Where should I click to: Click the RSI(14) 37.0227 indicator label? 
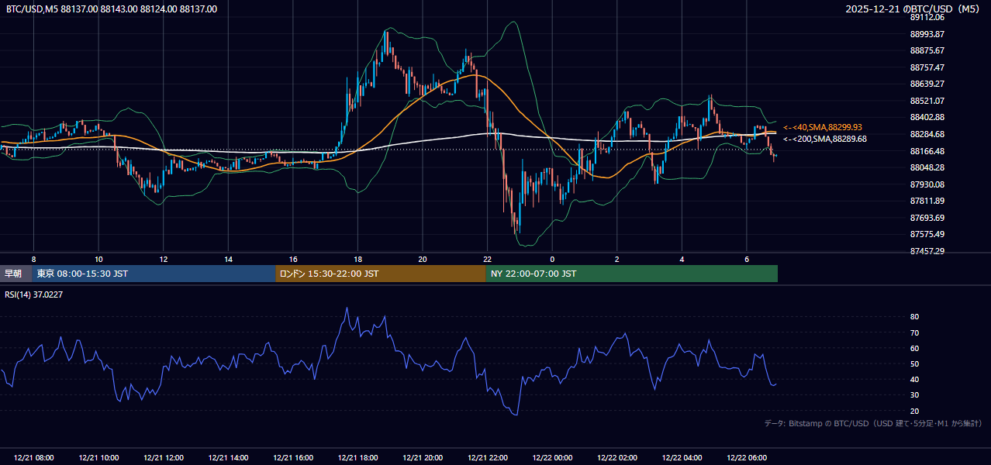point(34,294)
